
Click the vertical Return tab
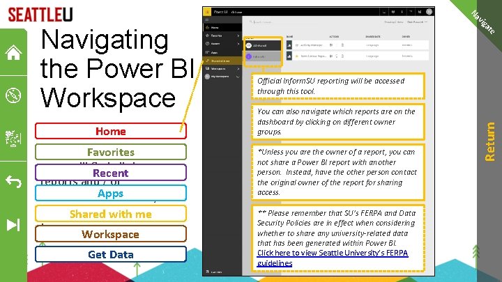[x=489, y=141]
